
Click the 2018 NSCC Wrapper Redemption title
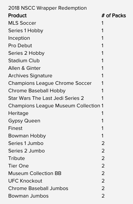pos(48,8)
